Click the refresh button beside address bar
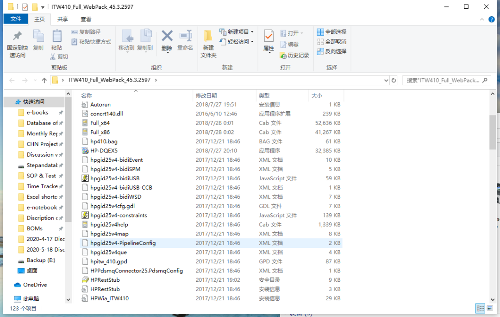500x317 pixels. click(394, 80)
